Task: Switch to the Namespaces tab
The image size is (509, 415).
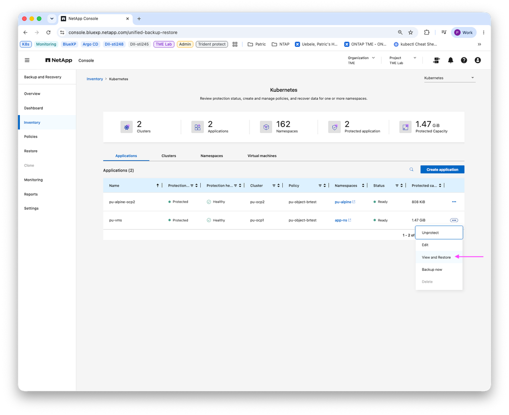Action: point(211,156)
